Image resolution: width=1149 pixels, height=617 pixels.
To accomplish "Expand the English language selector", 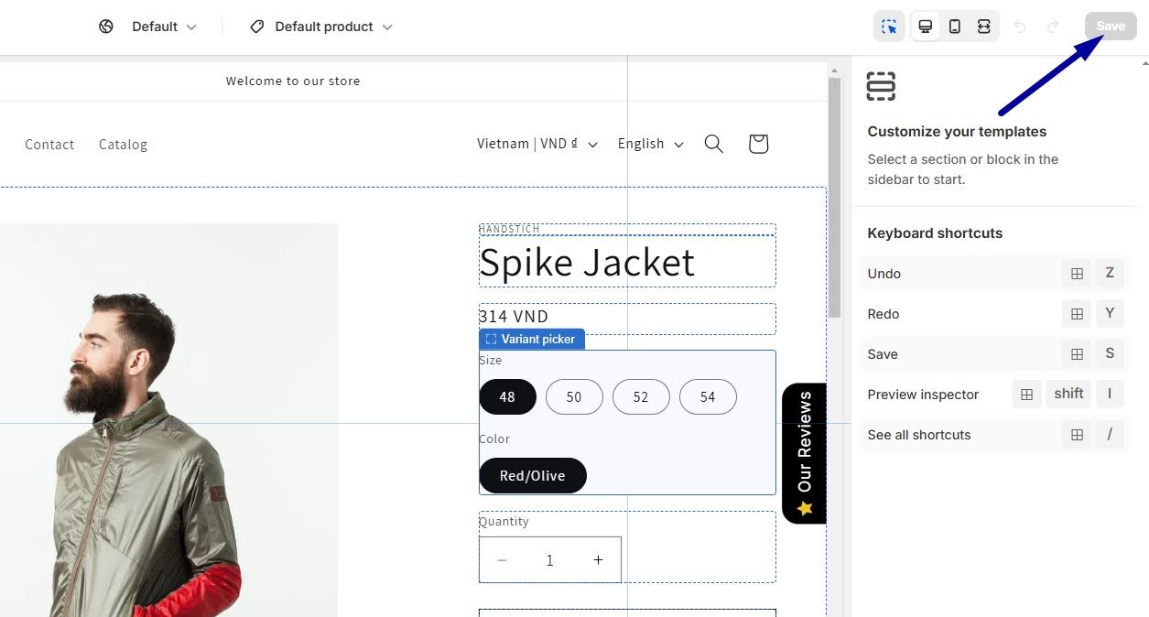I will click(651, 144).
